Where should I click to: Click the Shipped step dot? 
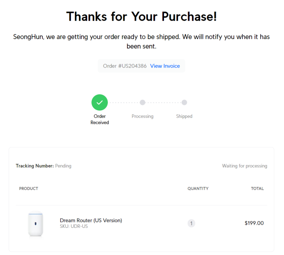(x=184, y=102)
